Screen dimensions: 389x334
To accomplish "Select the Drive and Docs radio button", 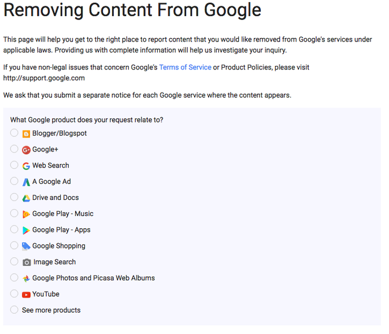I will pyautogui.click(x=14, y=198).
